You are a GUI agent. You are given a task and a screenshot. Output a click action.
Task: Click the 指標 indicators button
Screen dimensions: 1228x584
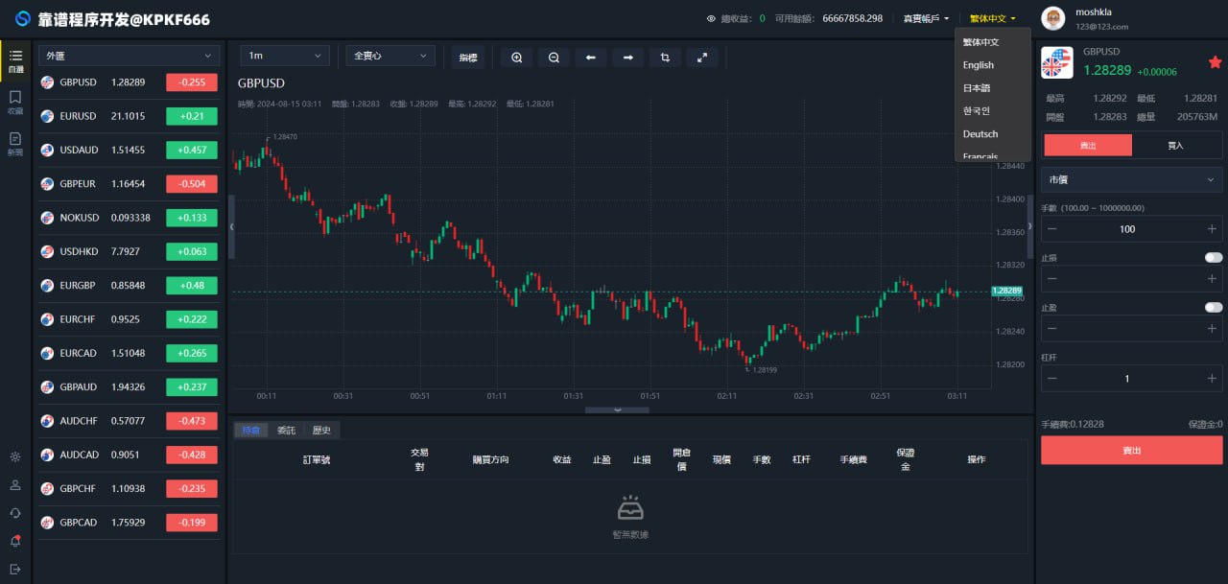point(468,58)
